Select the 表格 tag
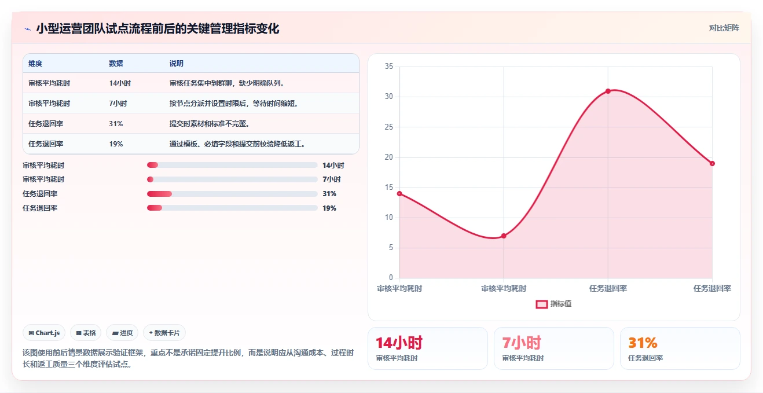This screenshot has width=763, height=393. pyautogui.click(x=86, y=333)
